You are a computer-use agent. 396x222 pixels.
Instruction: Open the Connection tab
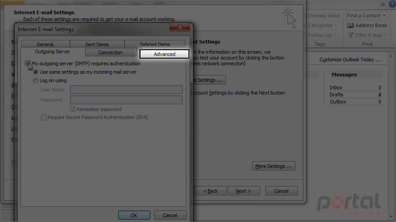(x=110, y=52)
